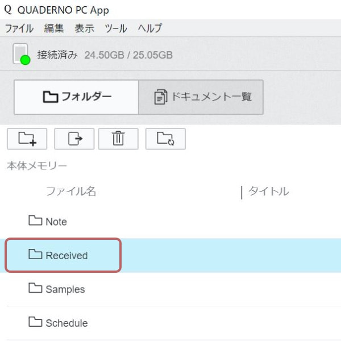This screenshot has height=341, width=341.
Task: Switch to the ドキュメント一覧 tab
Action: pos(201,97)
